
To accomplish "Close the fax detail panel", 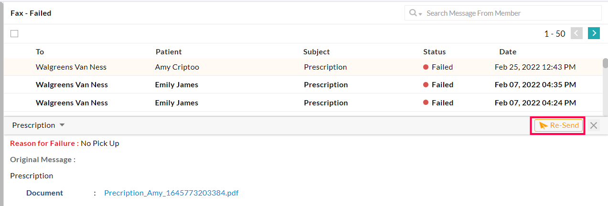I will [x=594, y=125].
